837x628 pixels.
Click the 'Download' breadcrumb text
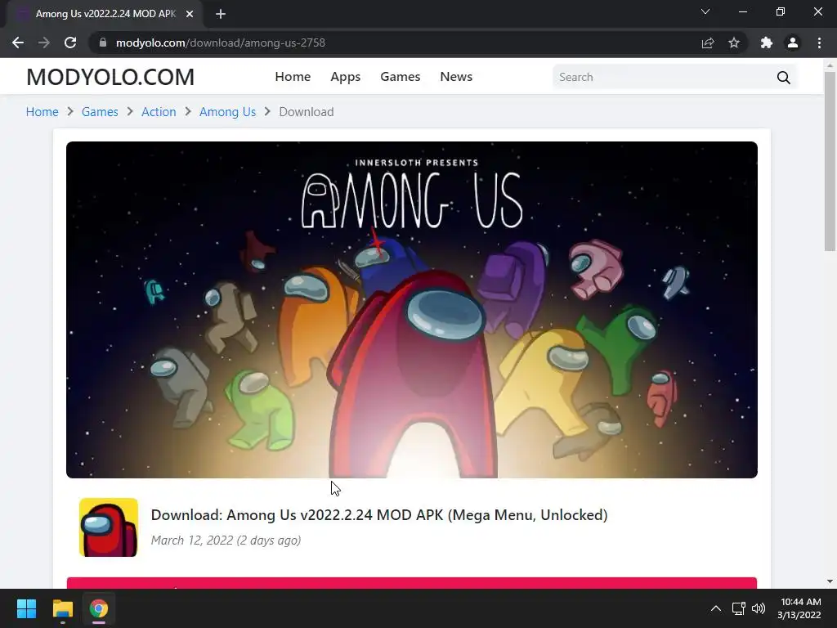pos(307,111)
